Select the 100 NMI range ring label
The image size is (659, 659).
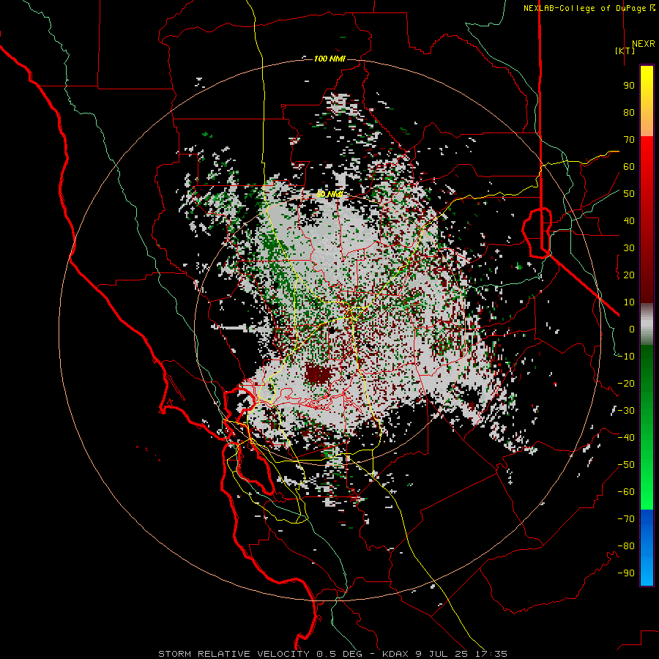[x=329, y=59]
